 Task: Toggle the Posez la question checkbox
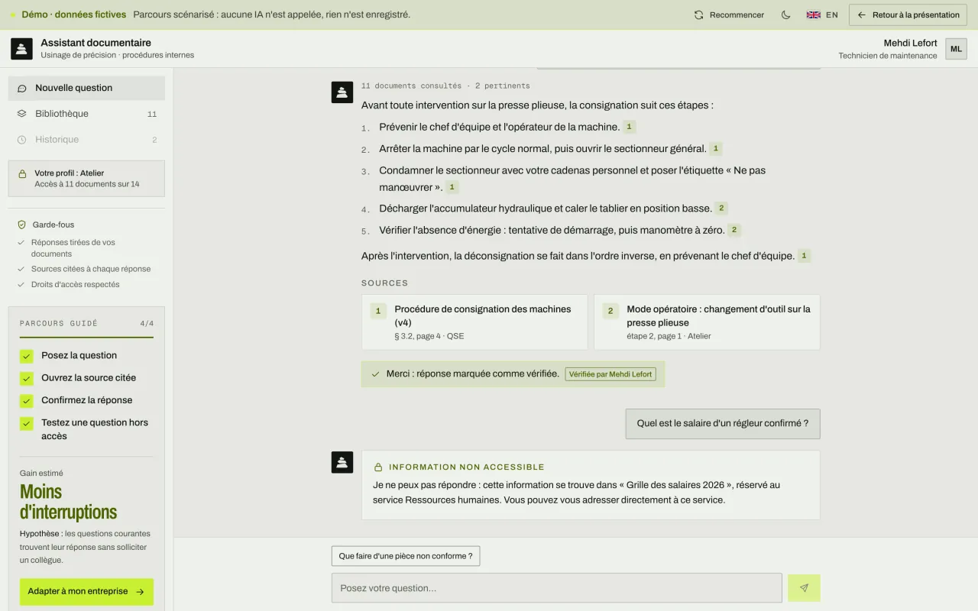click(27, 356)
